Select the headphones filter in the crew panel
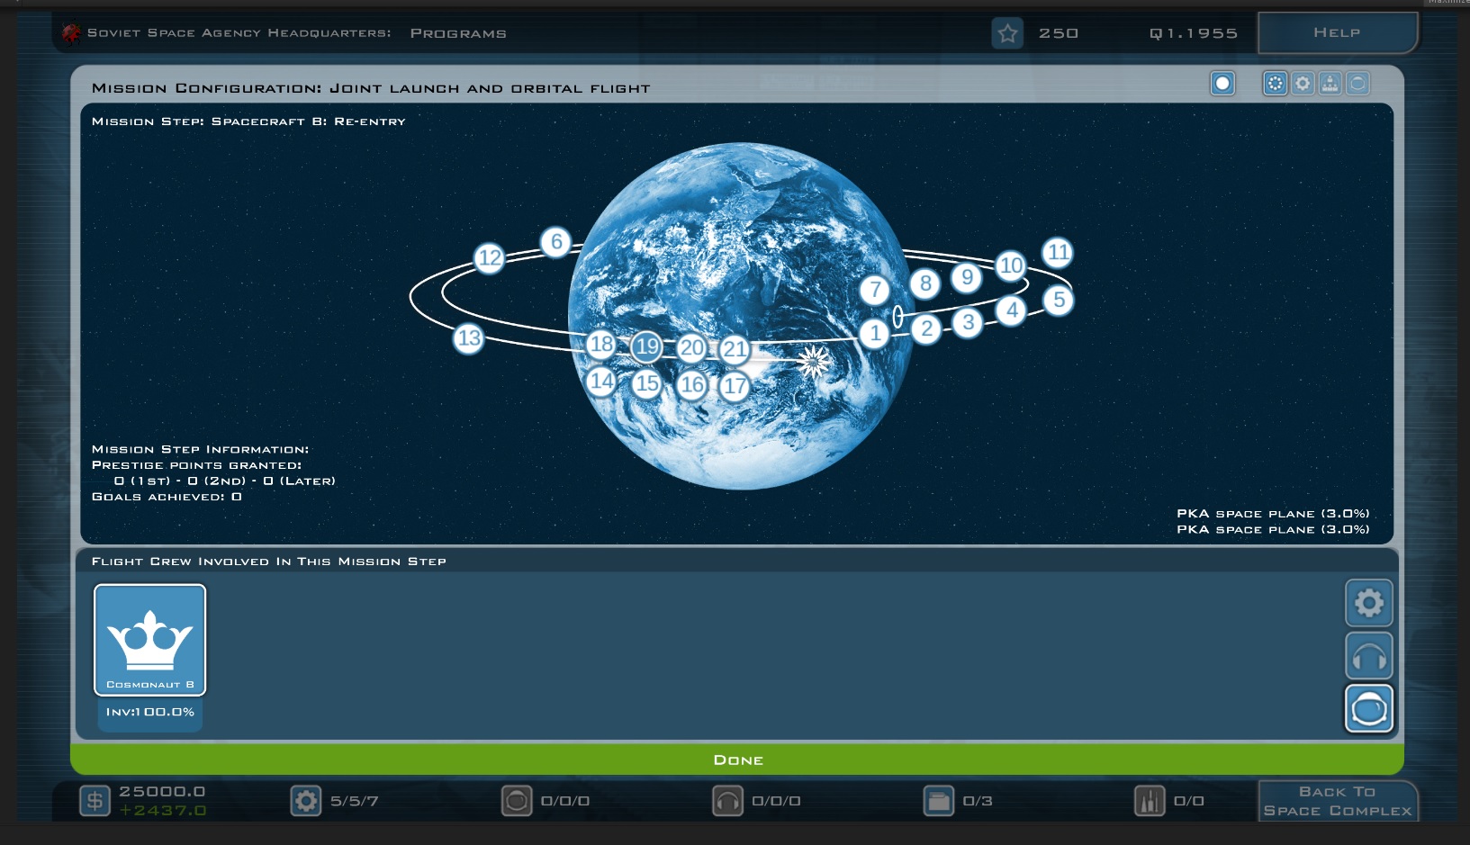 click(x=1368, y=656)
